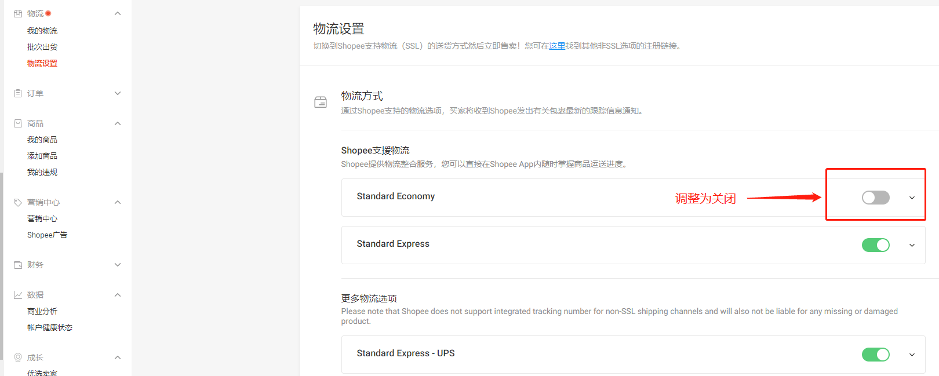
Task: Click the 营销中心 tag icon
Action: click(x=18, y=202)
